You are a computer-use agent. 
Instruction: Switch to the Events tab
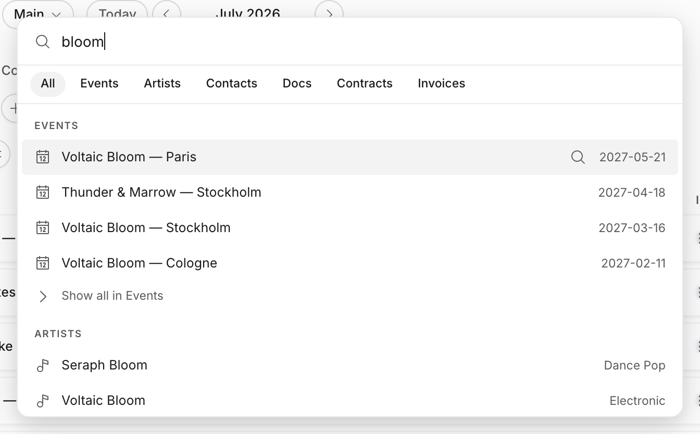coord(99,84)
